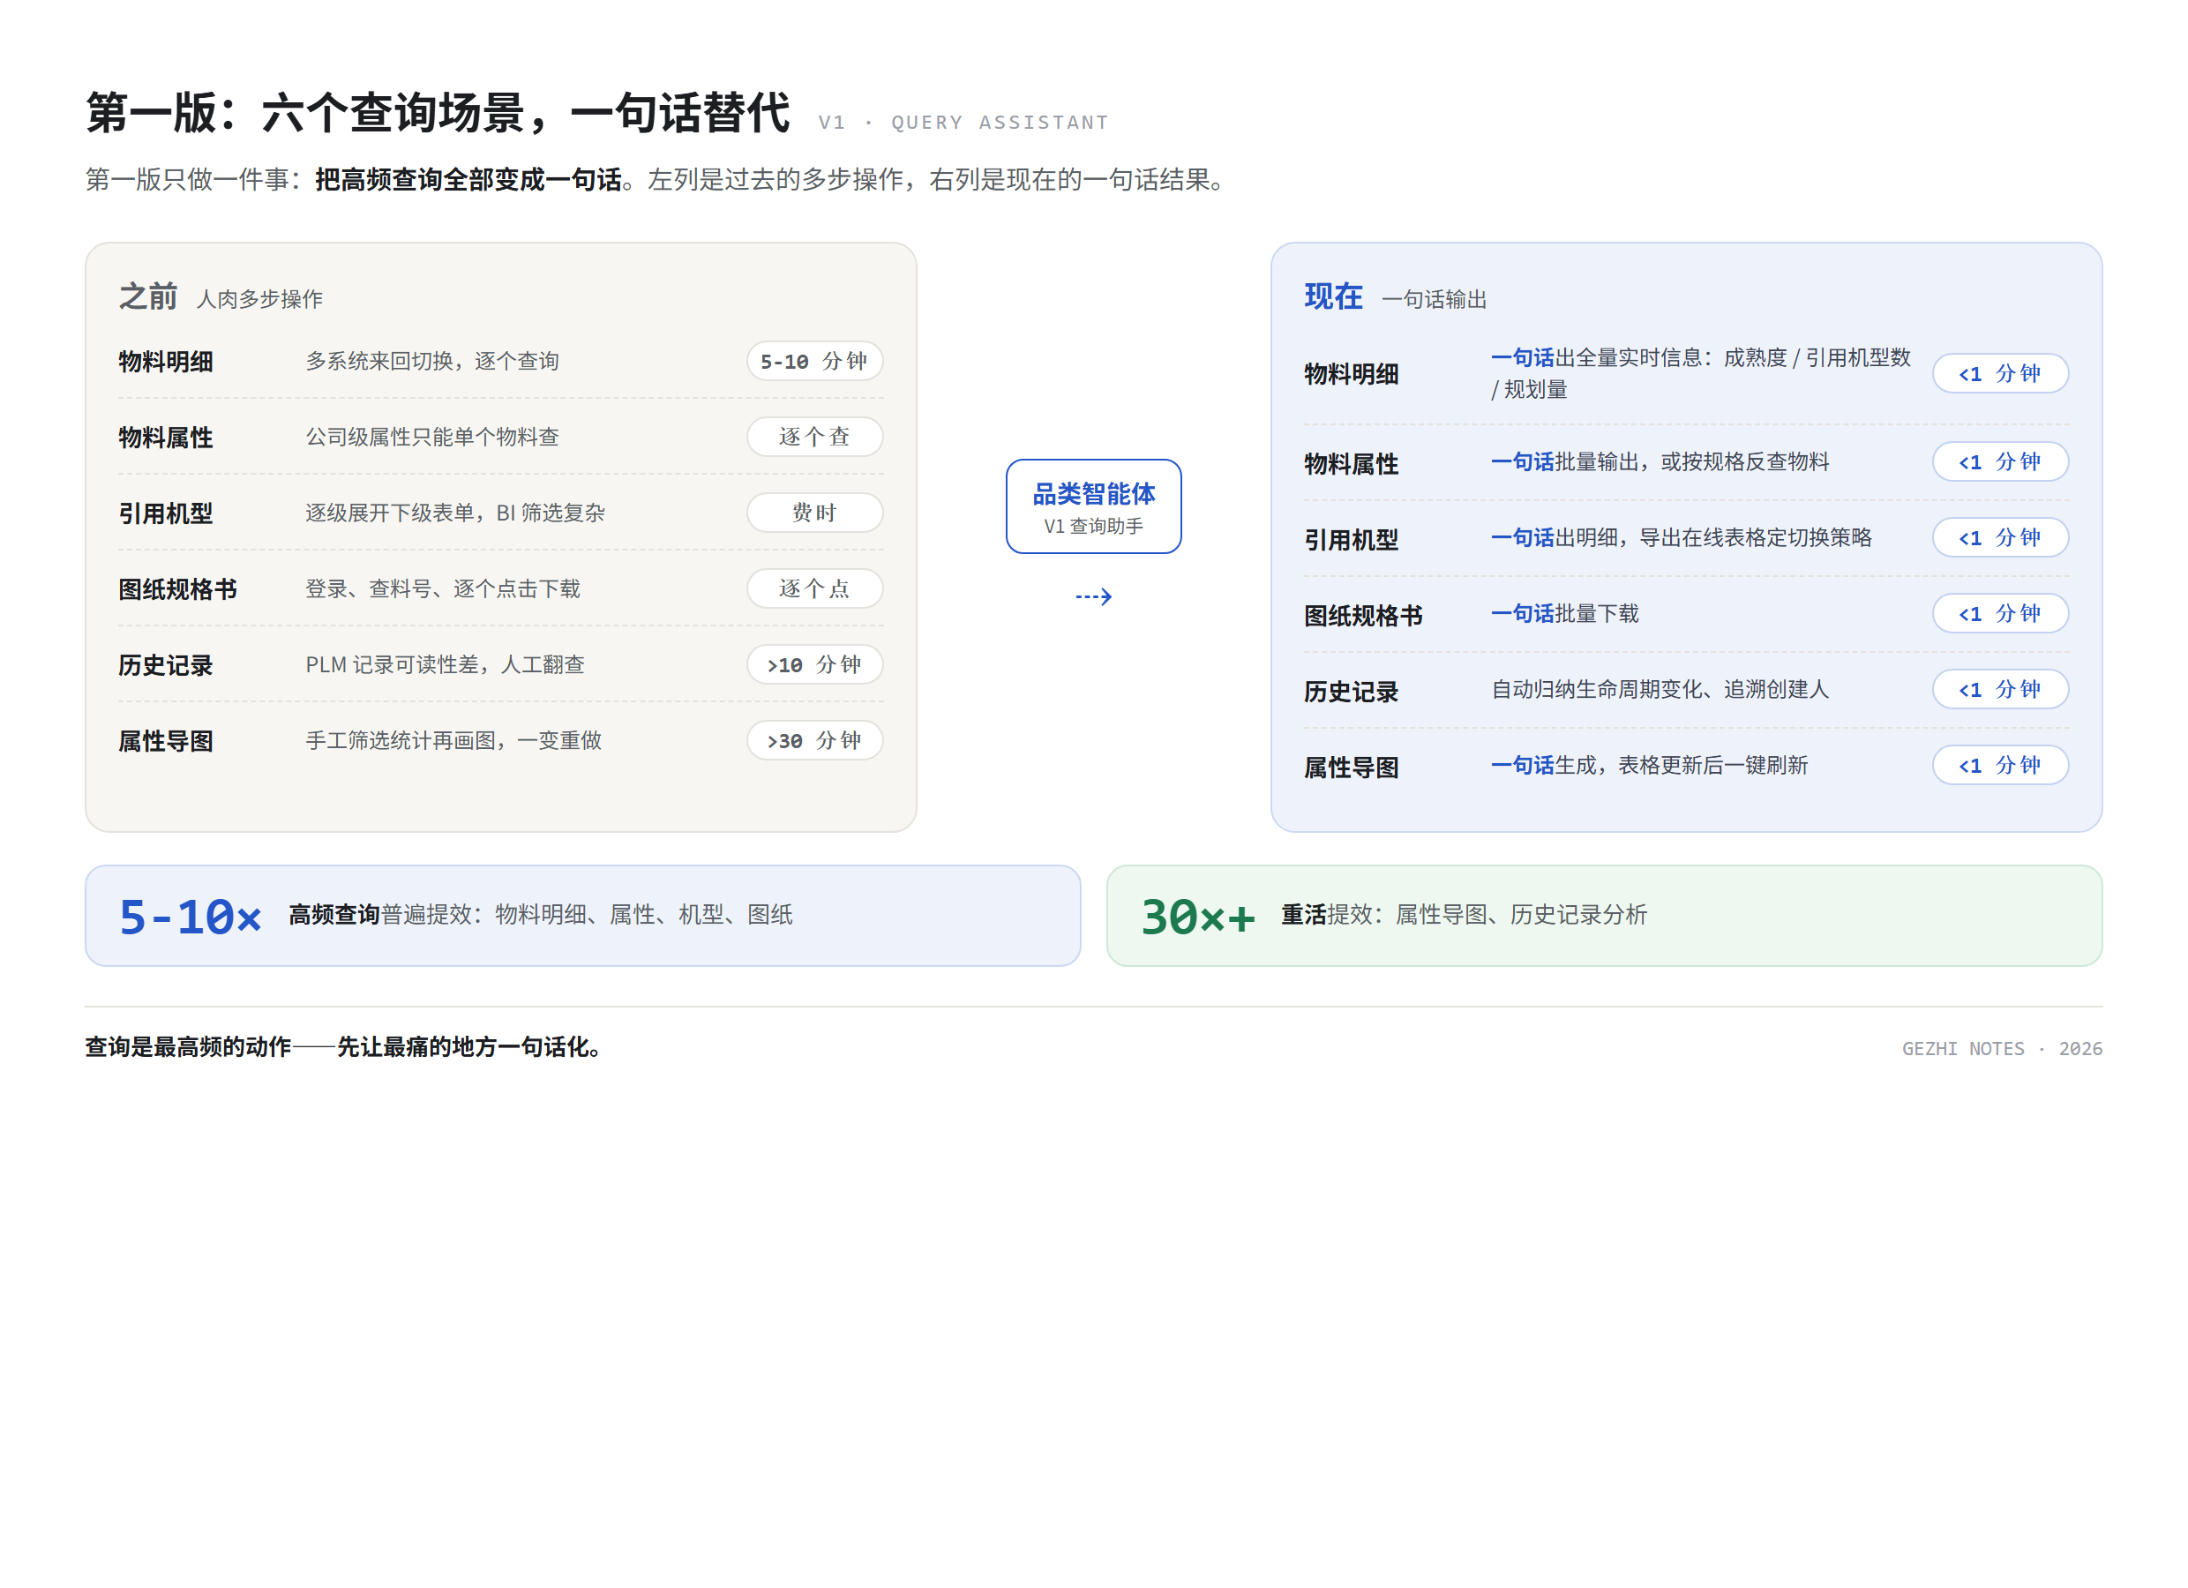Image resolution: width=2188 pixels, height=1588 pixels.
Task: Click 物料明细 label in 之前 panel
Action: [166, 362]
